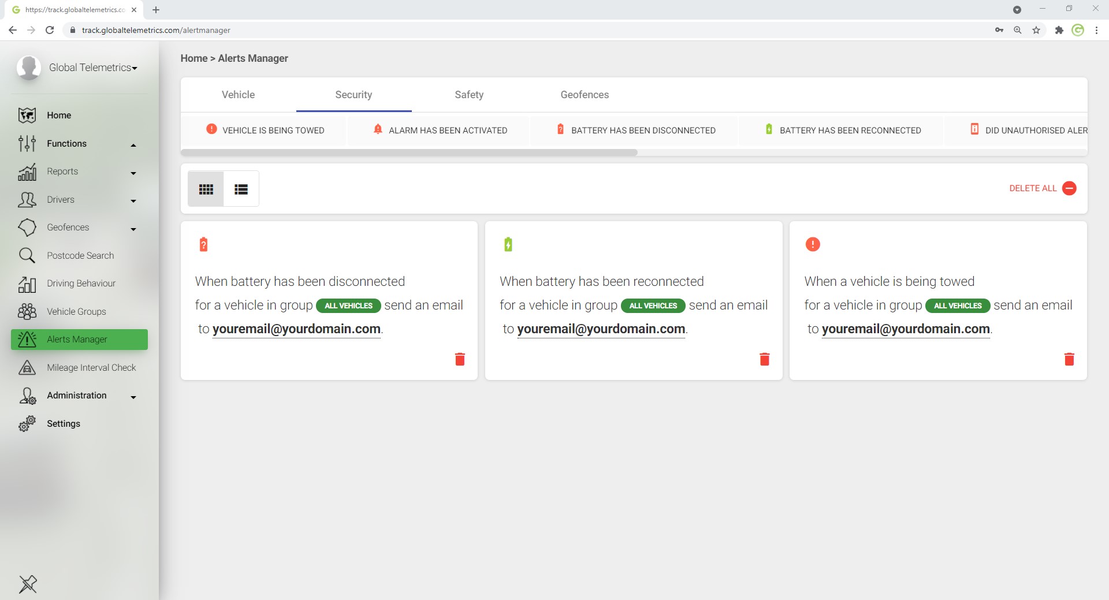Edit email address on battery disconnected alert
The height and width of the screenshot is (600, 1109).
point(296,329)
